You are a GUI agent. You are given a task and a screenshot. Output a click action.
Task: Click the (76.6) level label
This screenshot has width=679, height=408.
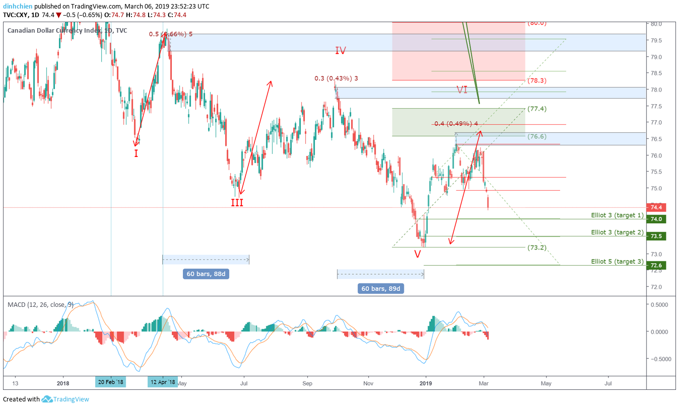point(537,136)
